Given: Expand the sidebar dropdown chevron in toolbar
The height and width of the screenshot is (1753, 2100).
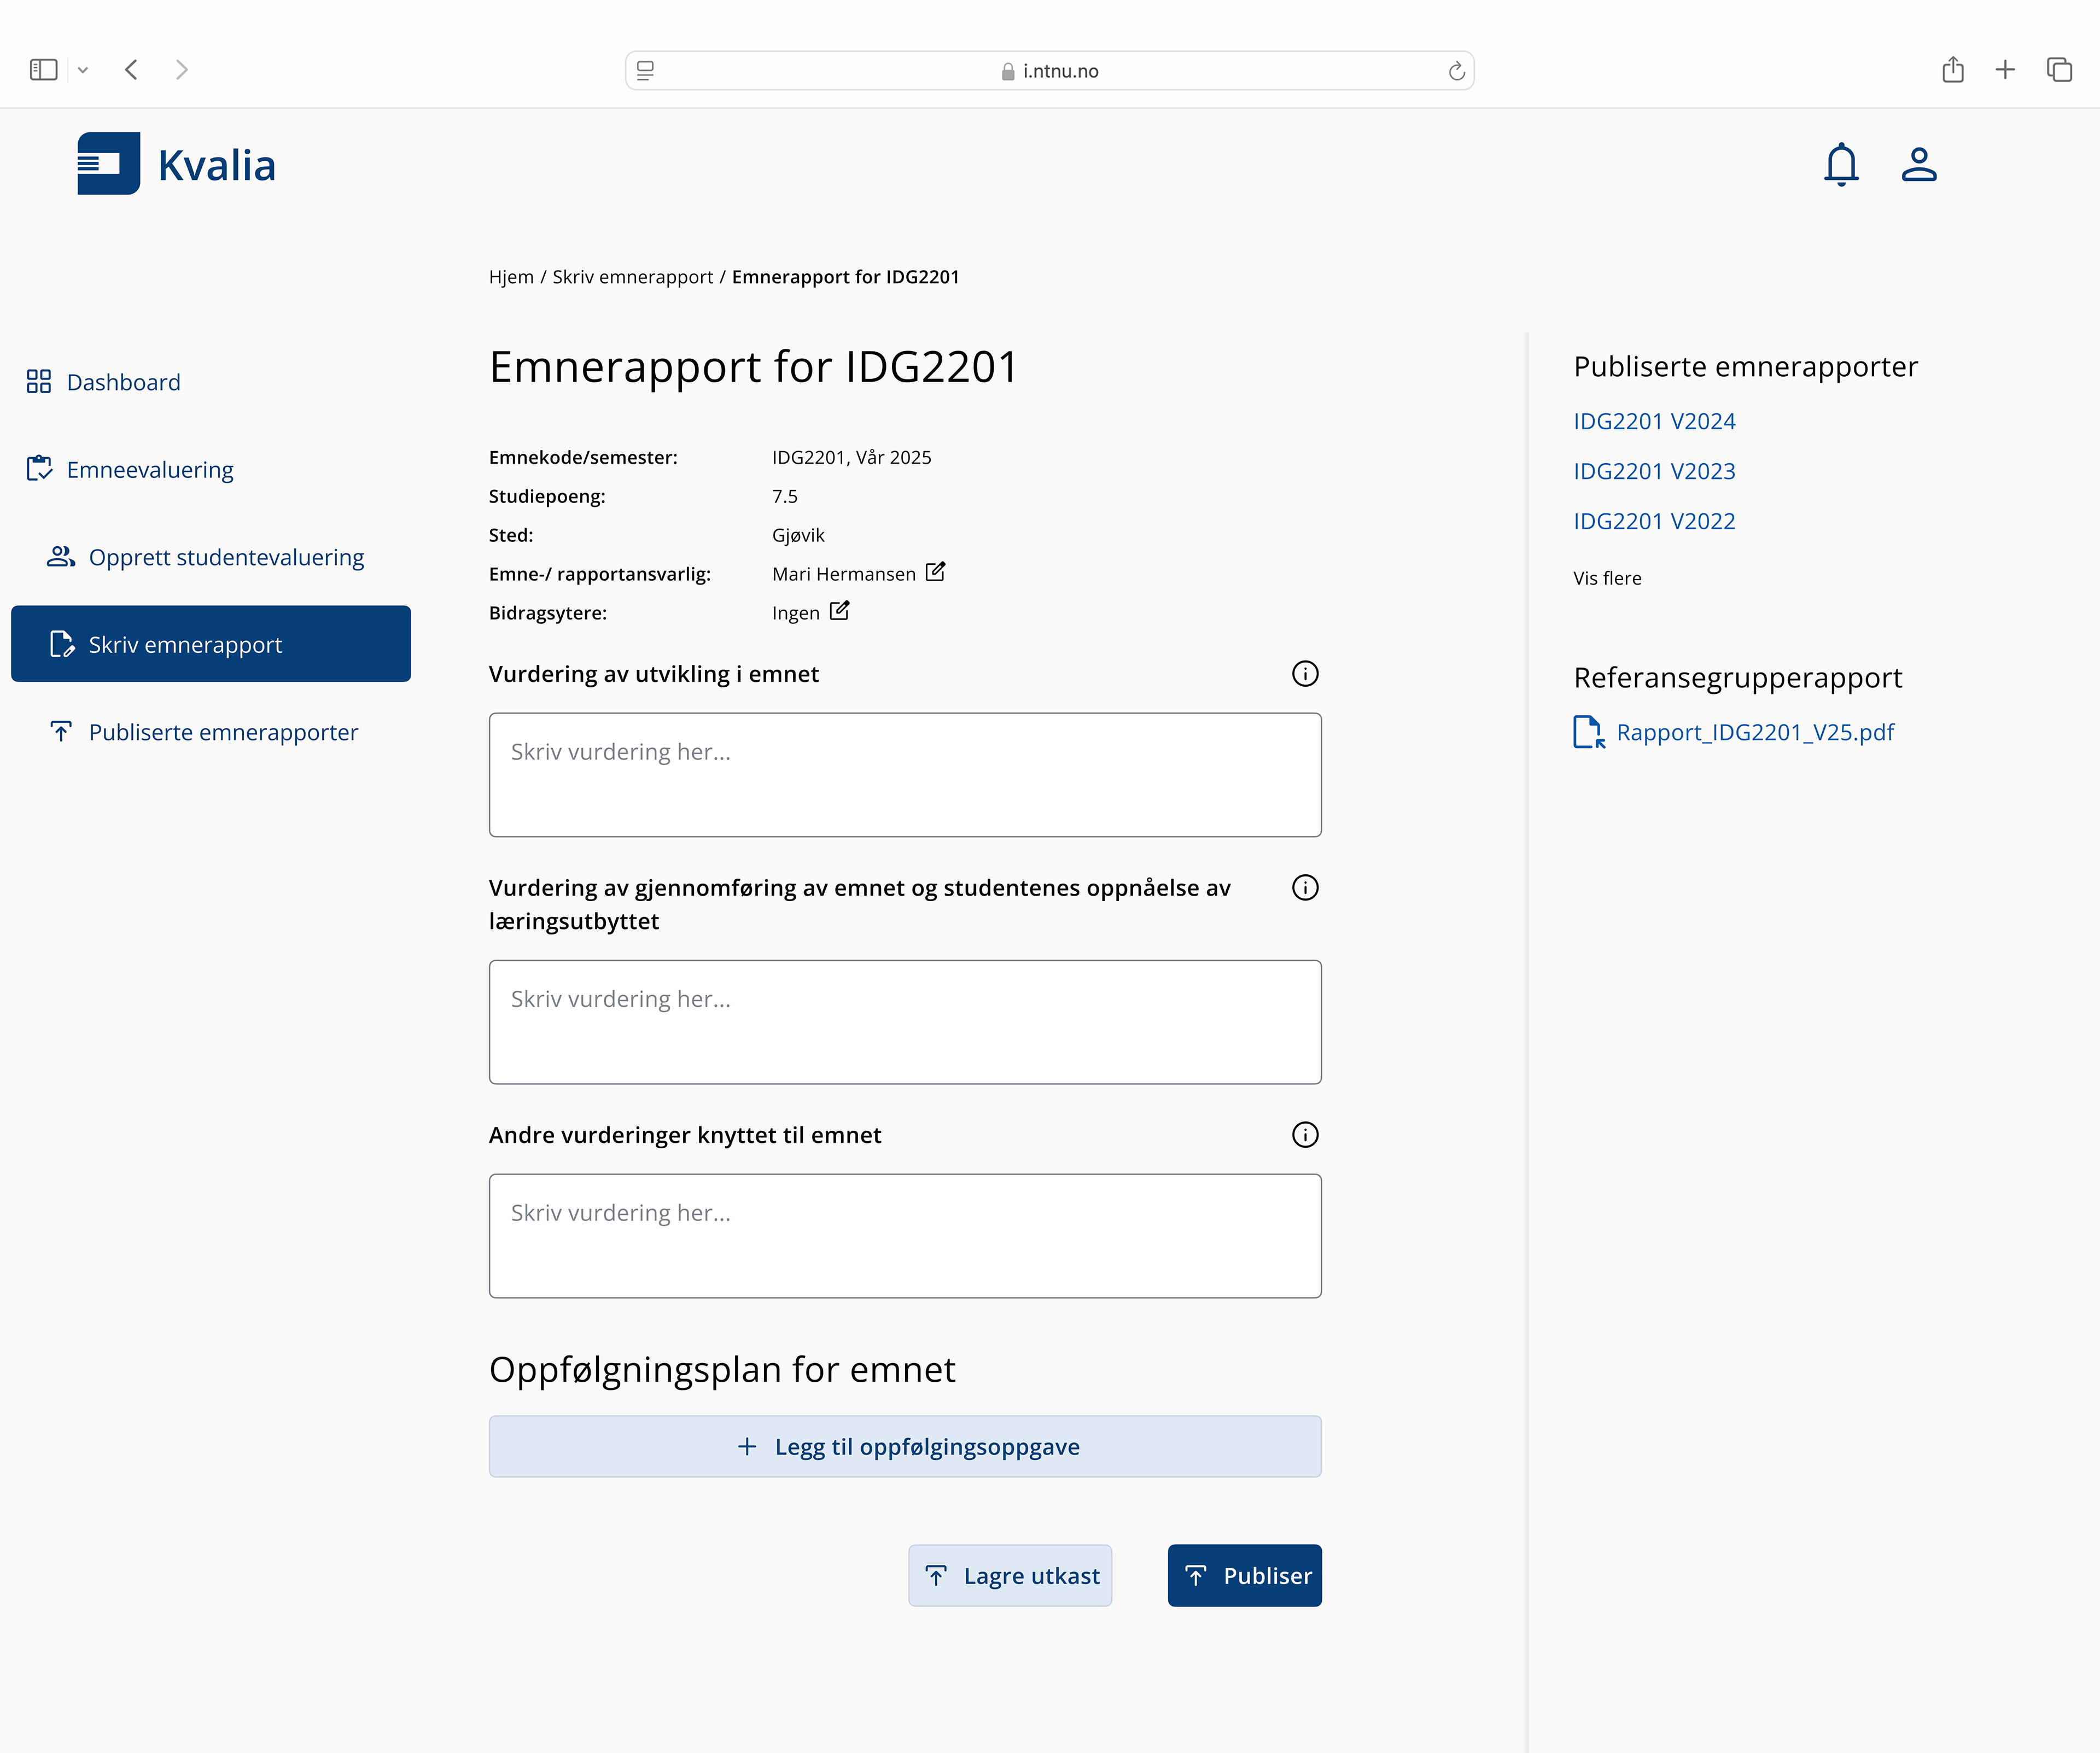Looking at the screenshot, I should [83, 70].
